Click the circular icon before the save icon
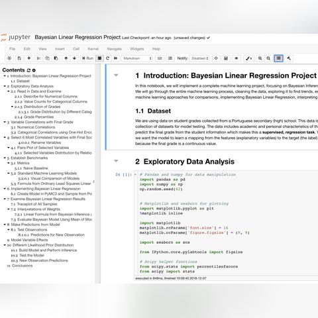Image resolution: width=318 pixels, height=318 pixels. pyautogui.click(x=9, y=58)
